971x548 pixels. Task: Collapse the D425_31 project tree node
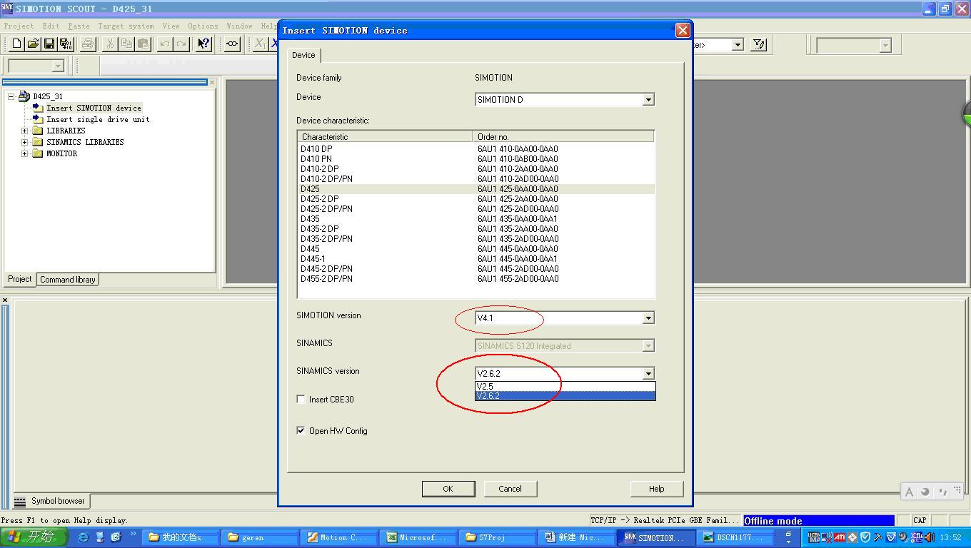(11, 96)
